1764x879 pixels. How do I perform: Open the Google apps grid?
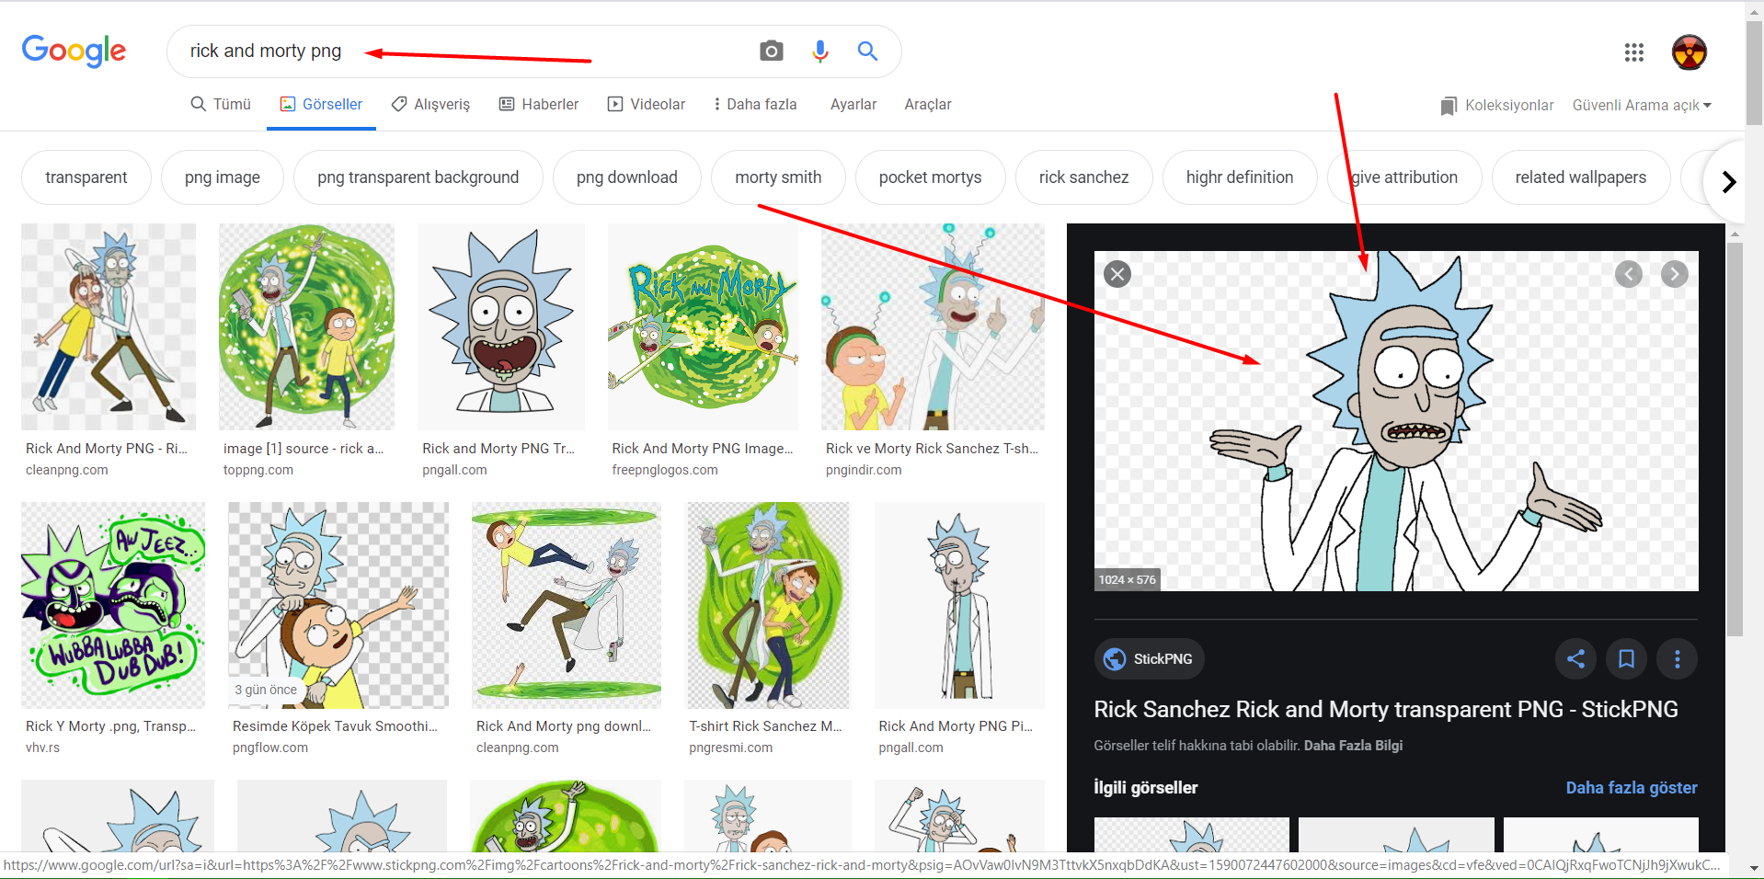[x=1634, y=52]
